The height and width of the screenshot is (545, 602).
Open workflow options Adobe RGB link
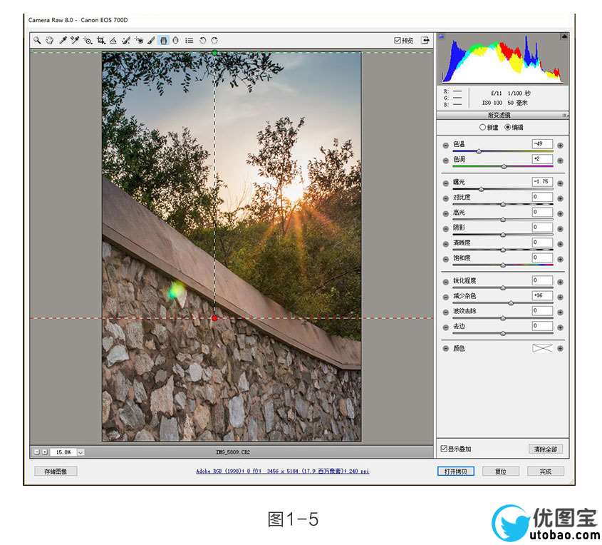tap(283, 471)
